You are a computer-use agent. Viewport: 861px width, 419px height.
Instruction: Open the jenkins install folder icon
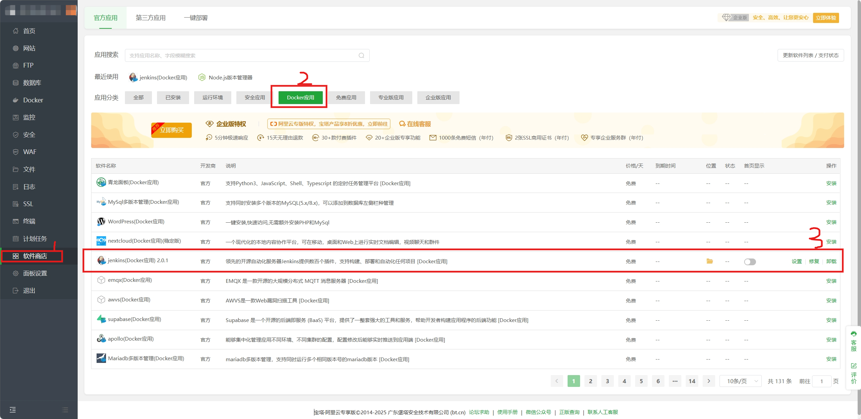(x=709, y=261)
